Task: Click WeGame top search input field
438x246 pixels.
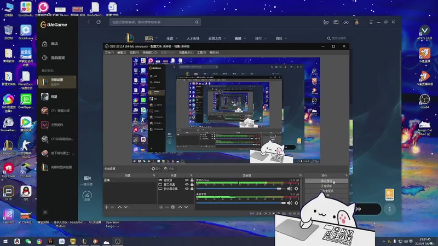Action: 155,22
